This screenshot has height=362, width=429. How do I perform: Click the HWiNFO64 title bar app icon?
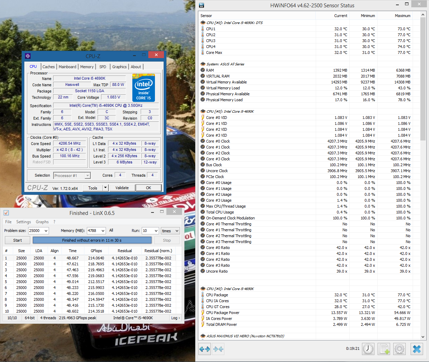click(201, 5)
